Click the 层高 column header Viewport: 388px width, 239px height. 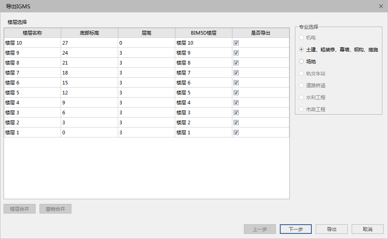coord(146,33)
